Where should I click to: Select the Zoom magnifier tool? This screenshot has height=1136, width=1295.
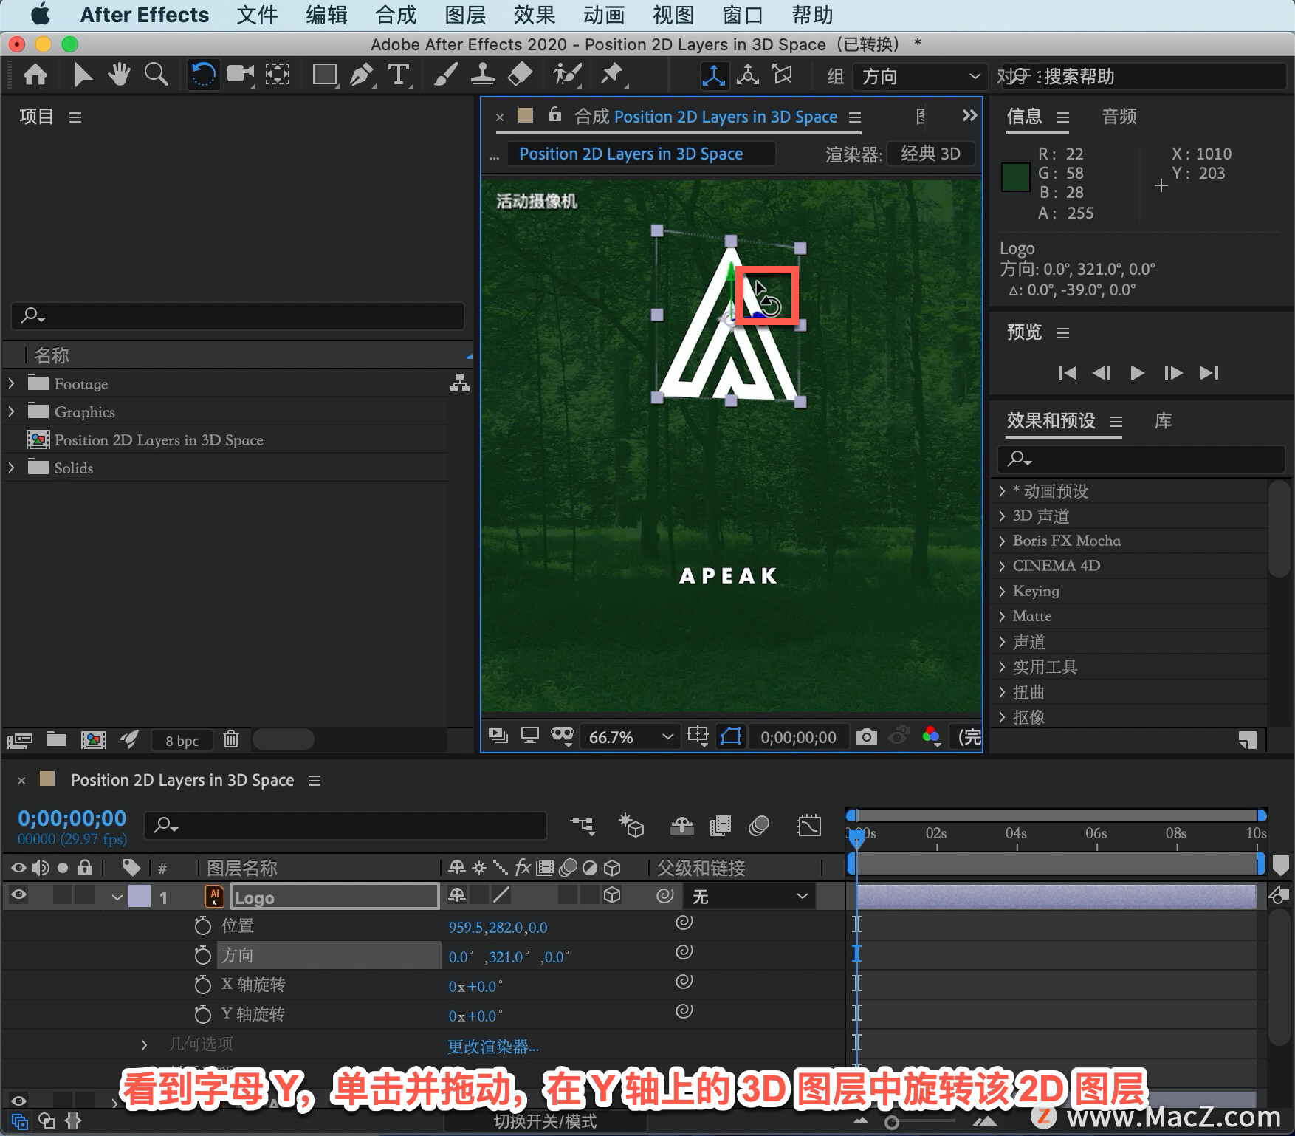pyautogui.click(x=156, y=74)
